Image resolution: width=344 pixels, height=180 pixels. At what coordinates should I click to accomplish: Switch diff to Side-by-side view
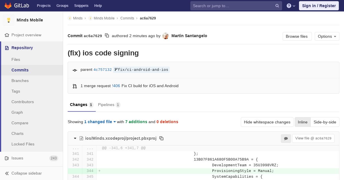pyautogui.click(x=325, y=122)
